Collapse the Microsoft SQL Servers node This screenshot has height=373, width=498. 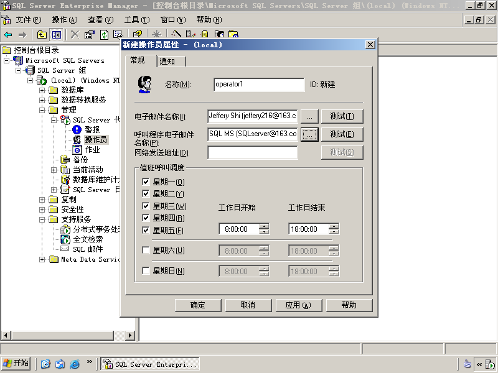tap(6, 60)
